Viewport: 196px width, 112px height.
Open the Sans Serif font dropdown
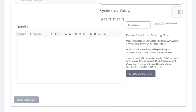(x=39, y=34)
